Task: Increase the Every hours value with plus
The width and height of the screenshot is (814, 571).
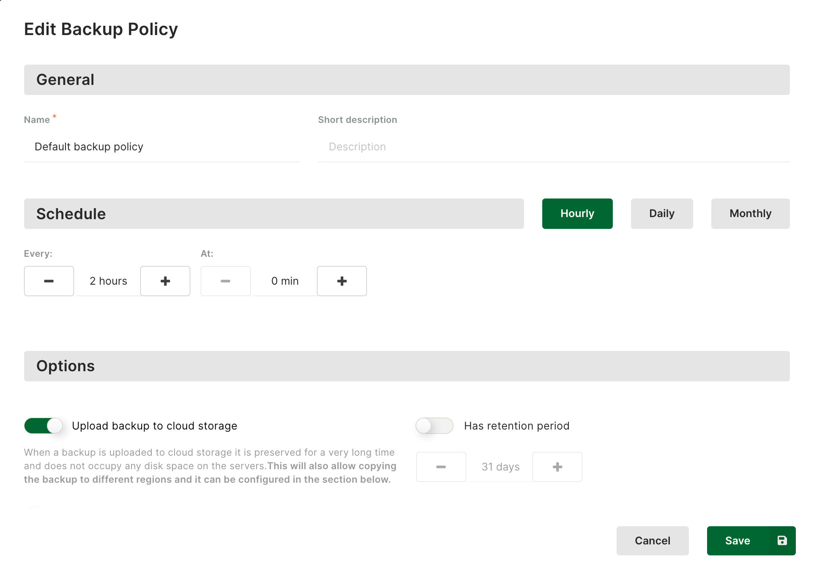Action: click(x=165, y=281)
